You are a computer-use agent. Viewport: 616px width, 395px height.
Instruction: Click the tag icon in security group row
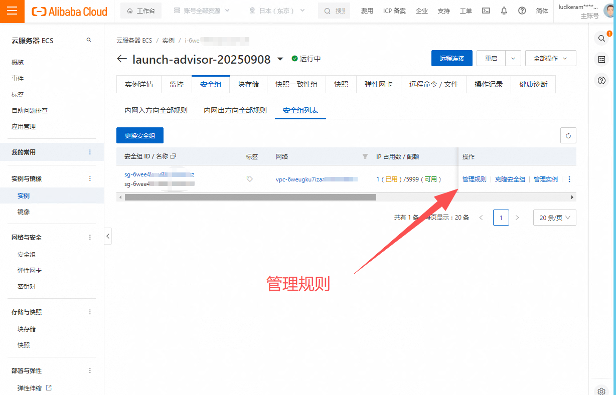tap(250, 179)
